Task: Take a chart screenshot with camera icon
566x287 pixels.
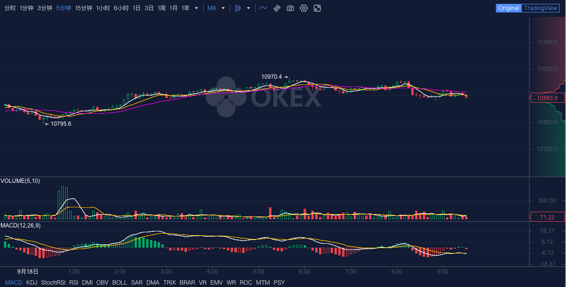Action: (290, 8)
